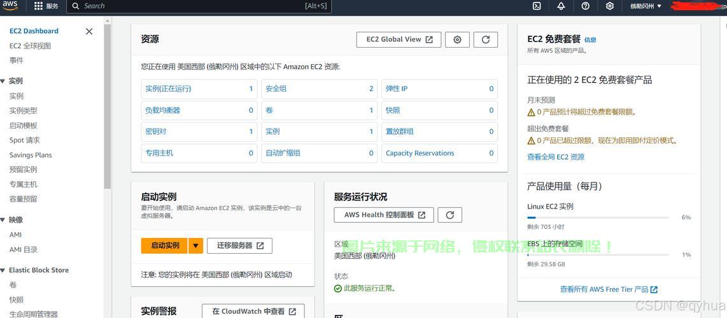Select 启动模板 in sidebar
Screen dimensions: 727x318
tap(23, 125)
